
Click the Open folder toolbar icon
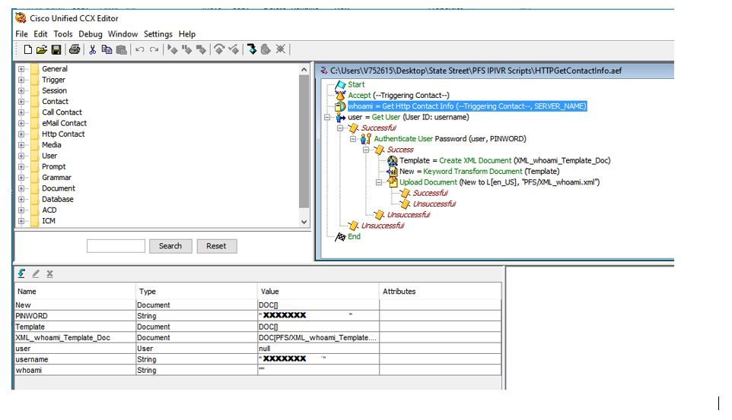(42, 49)
